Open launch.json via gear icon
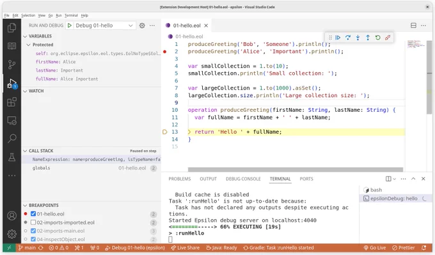The height and width of the screenshot is (255, 435). click(142, 26)
